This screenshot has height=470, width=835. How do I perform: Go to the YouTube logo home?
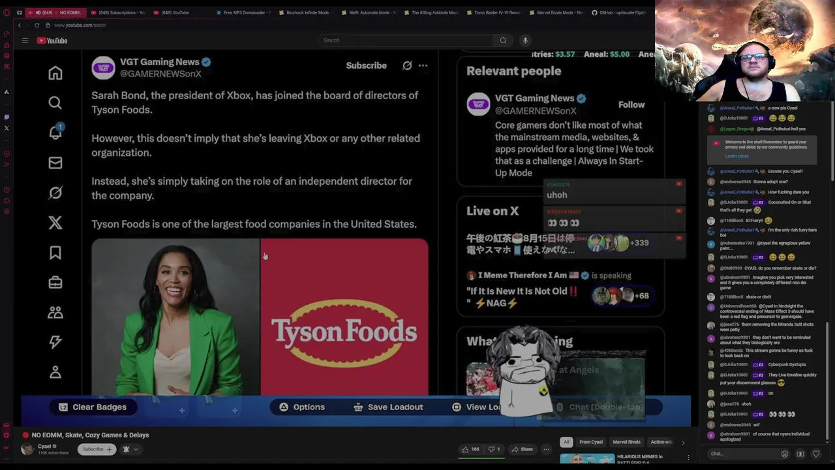(x=52, y=40)
